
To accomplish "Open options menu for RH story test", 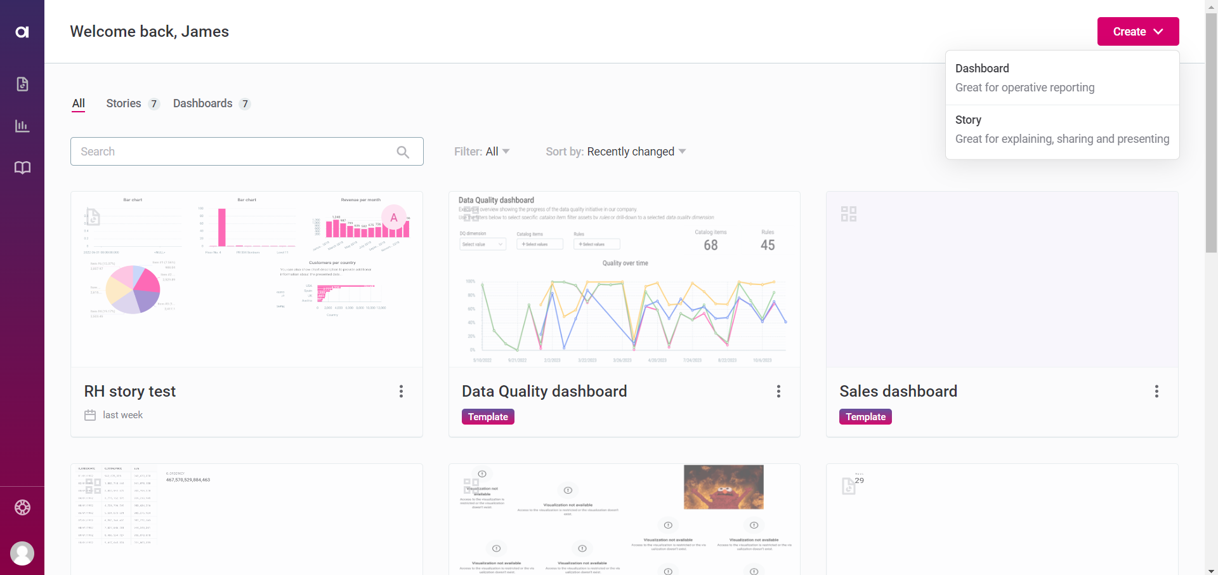I will 401,391.
